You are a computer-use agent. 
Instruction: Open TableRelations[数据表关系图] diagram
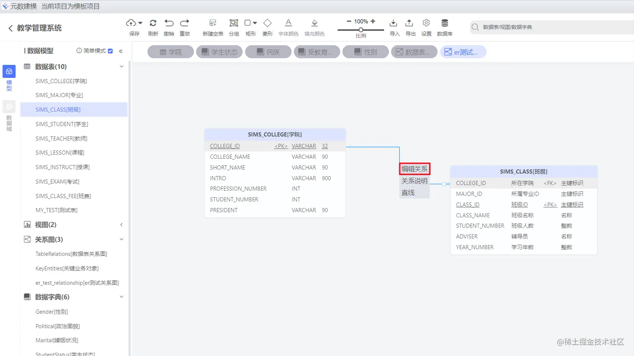click(x=71, y=254)
